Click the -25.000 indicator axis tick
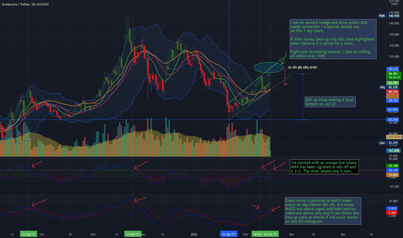 click(x=393, y=187)
